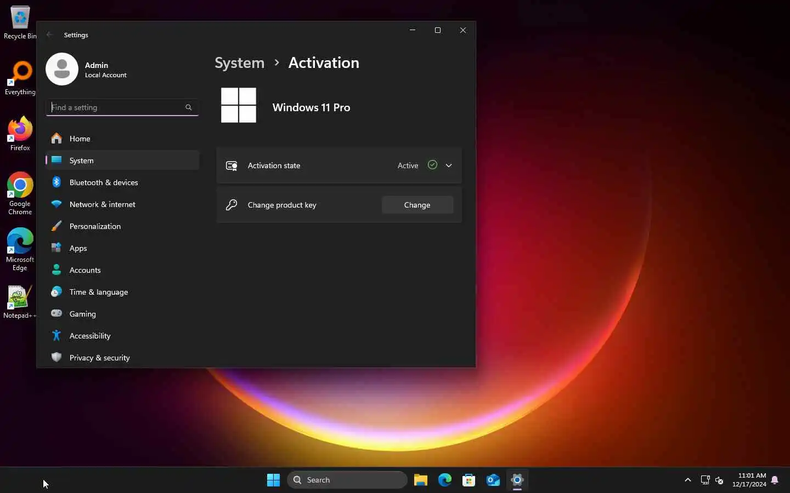The image size is (790, 493).
Task: Minimize the Settings window
Action: click(x=413, y=30)
